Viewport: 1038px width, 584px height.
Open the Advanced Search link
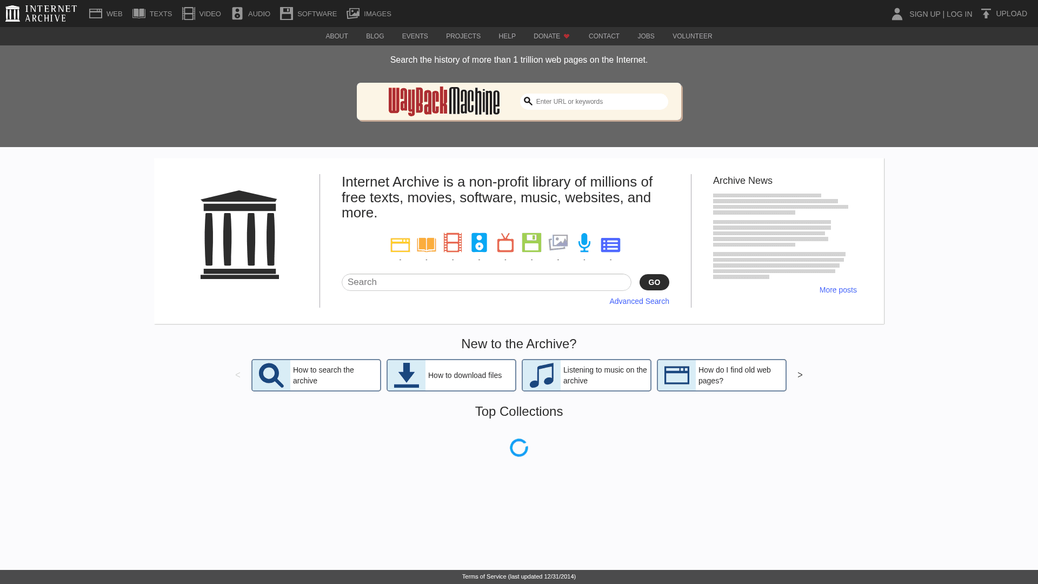[639, 301]
